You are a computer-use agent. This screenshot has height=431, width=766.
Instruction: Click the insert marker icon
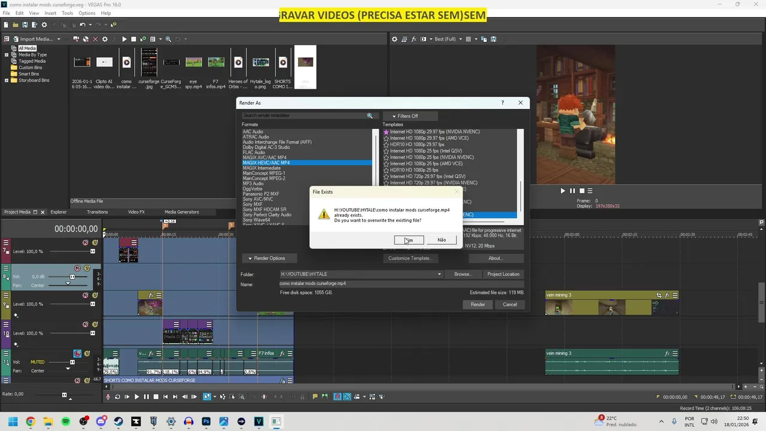pos(315,396)
